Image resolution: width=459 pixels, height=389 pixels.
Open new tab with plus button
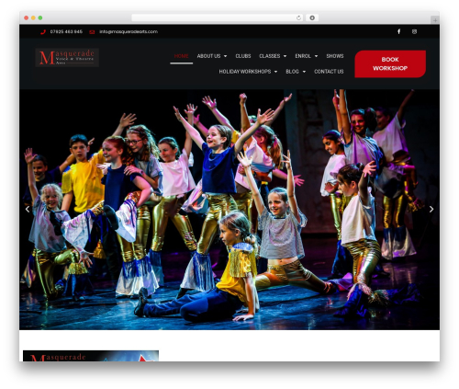click(x=435, y=20)
